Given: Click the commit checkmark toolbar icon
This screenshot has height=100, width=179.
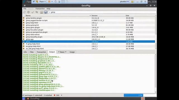Looking at the screenshot, I should pyautogui.click(x=32, y=12).
